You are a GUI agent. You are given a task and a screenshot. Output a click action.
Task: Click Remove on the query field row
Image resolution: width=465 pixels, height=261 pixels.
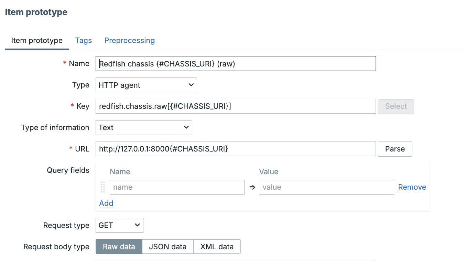pyautogui.click(x=412, y=187)
